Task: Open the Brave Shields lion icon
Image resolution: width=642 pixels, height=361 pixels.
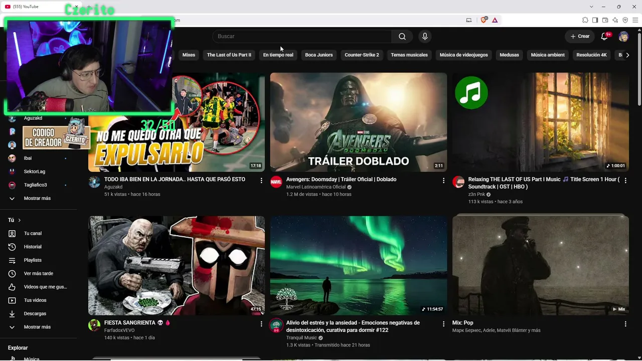Action: [x=484, y=20]
